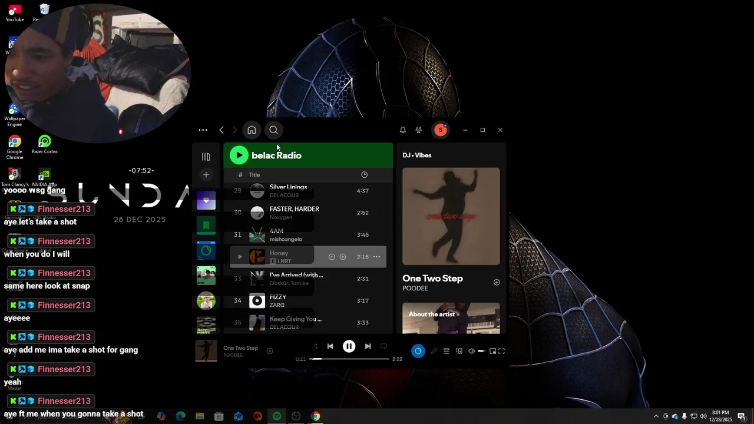Viewport: 754px width, 424px height.
Task: Open Razer Cortex desktop icon
Action: 45,145
